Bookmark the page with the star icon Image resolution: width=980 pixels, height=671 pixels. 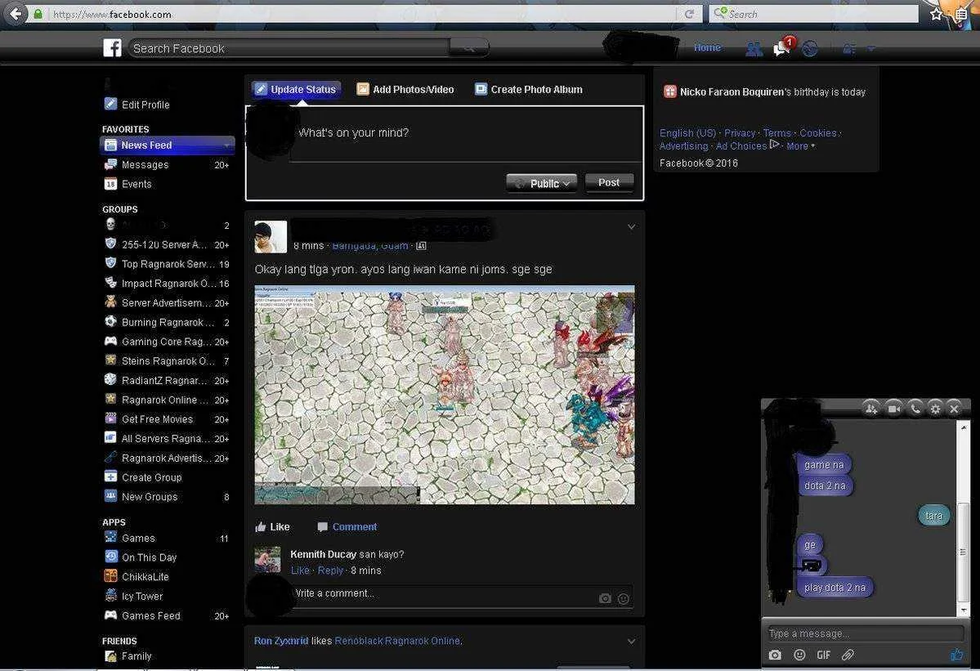[936, 14]
